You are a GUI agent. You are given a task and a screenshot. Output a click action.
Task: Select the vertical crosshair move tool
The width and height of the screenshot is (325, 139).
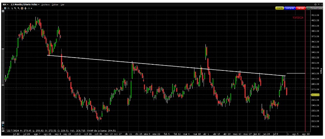point(25,8)
